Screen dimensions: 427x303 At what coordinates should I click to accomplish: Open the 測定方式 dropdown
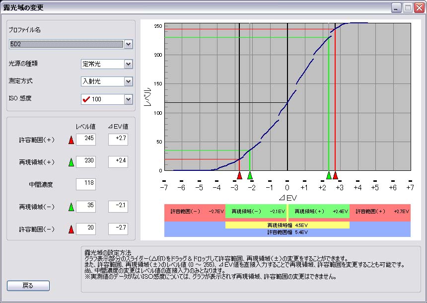pos(128,81)
